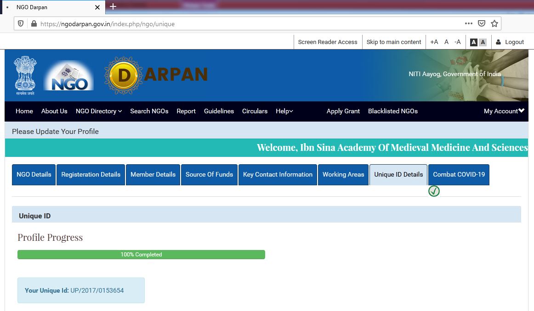Viewport: 534px width, 311px height.
Task: Decrease font size with -A
Action: (x=457, y=42)
